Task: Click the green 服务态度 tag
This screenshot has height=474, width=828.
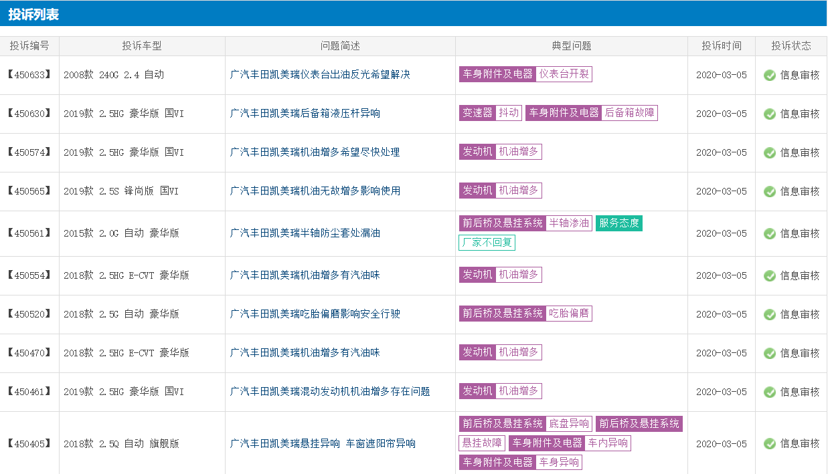Action: coord(619,223)
